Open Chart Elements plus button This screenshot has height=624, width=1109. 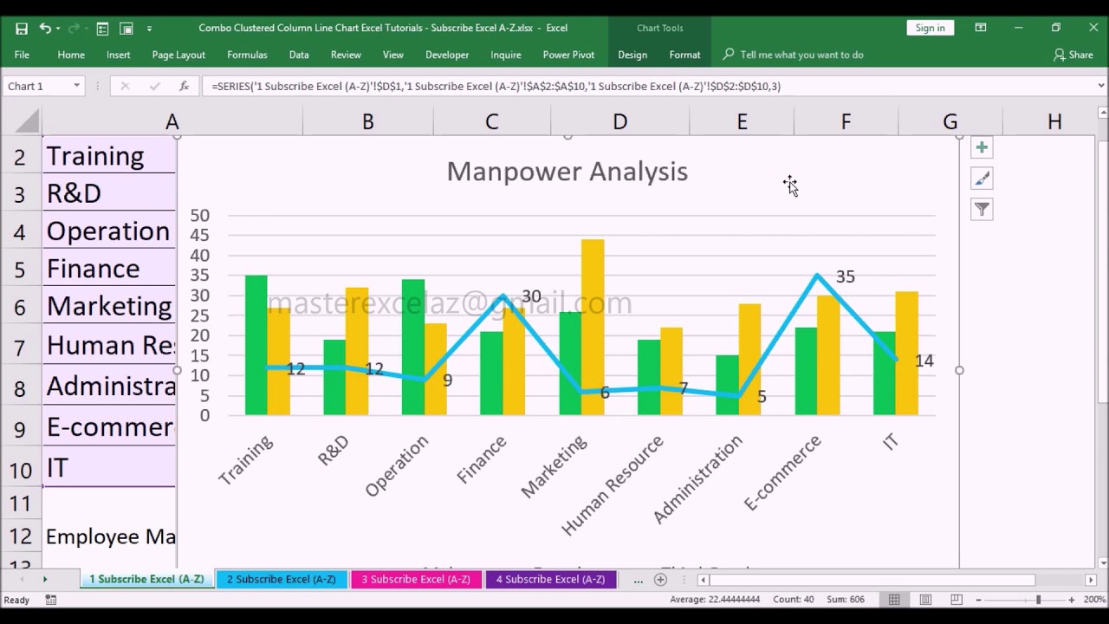coord(982,147)
